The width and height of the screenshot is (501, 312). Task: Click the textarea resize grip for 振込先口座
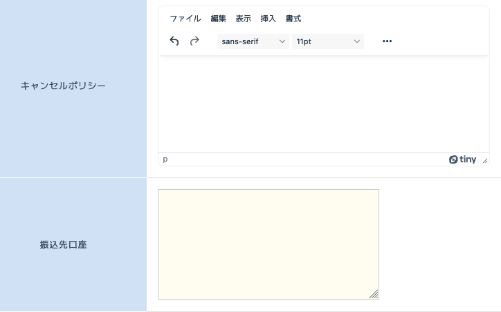tap(374, 294)
